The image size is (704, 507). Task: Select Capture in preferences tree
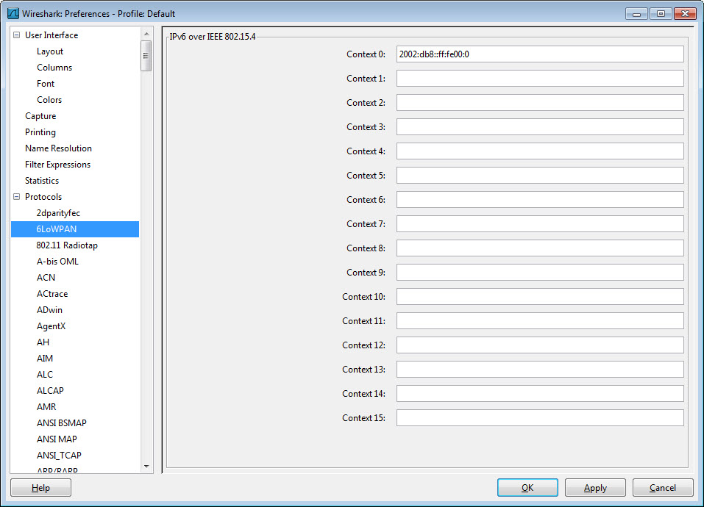(x=40, y=116)
